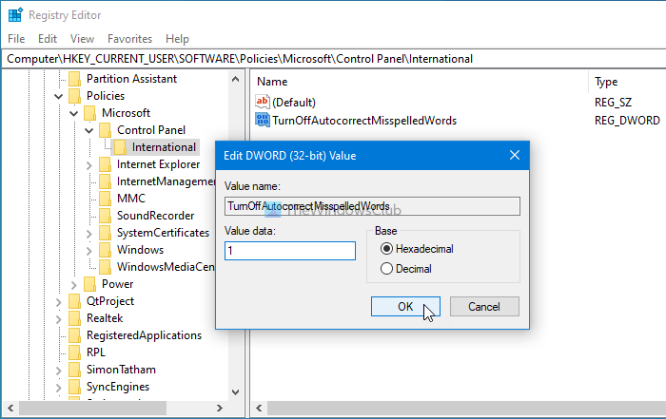
Task: Click the QtProject folder icon
Action: [x=74, y=301]
